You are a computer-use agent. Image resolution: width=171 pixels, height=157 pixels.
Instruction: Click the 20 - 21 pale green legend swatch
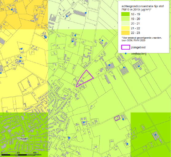pyautogui.click(x=125, y=23)
